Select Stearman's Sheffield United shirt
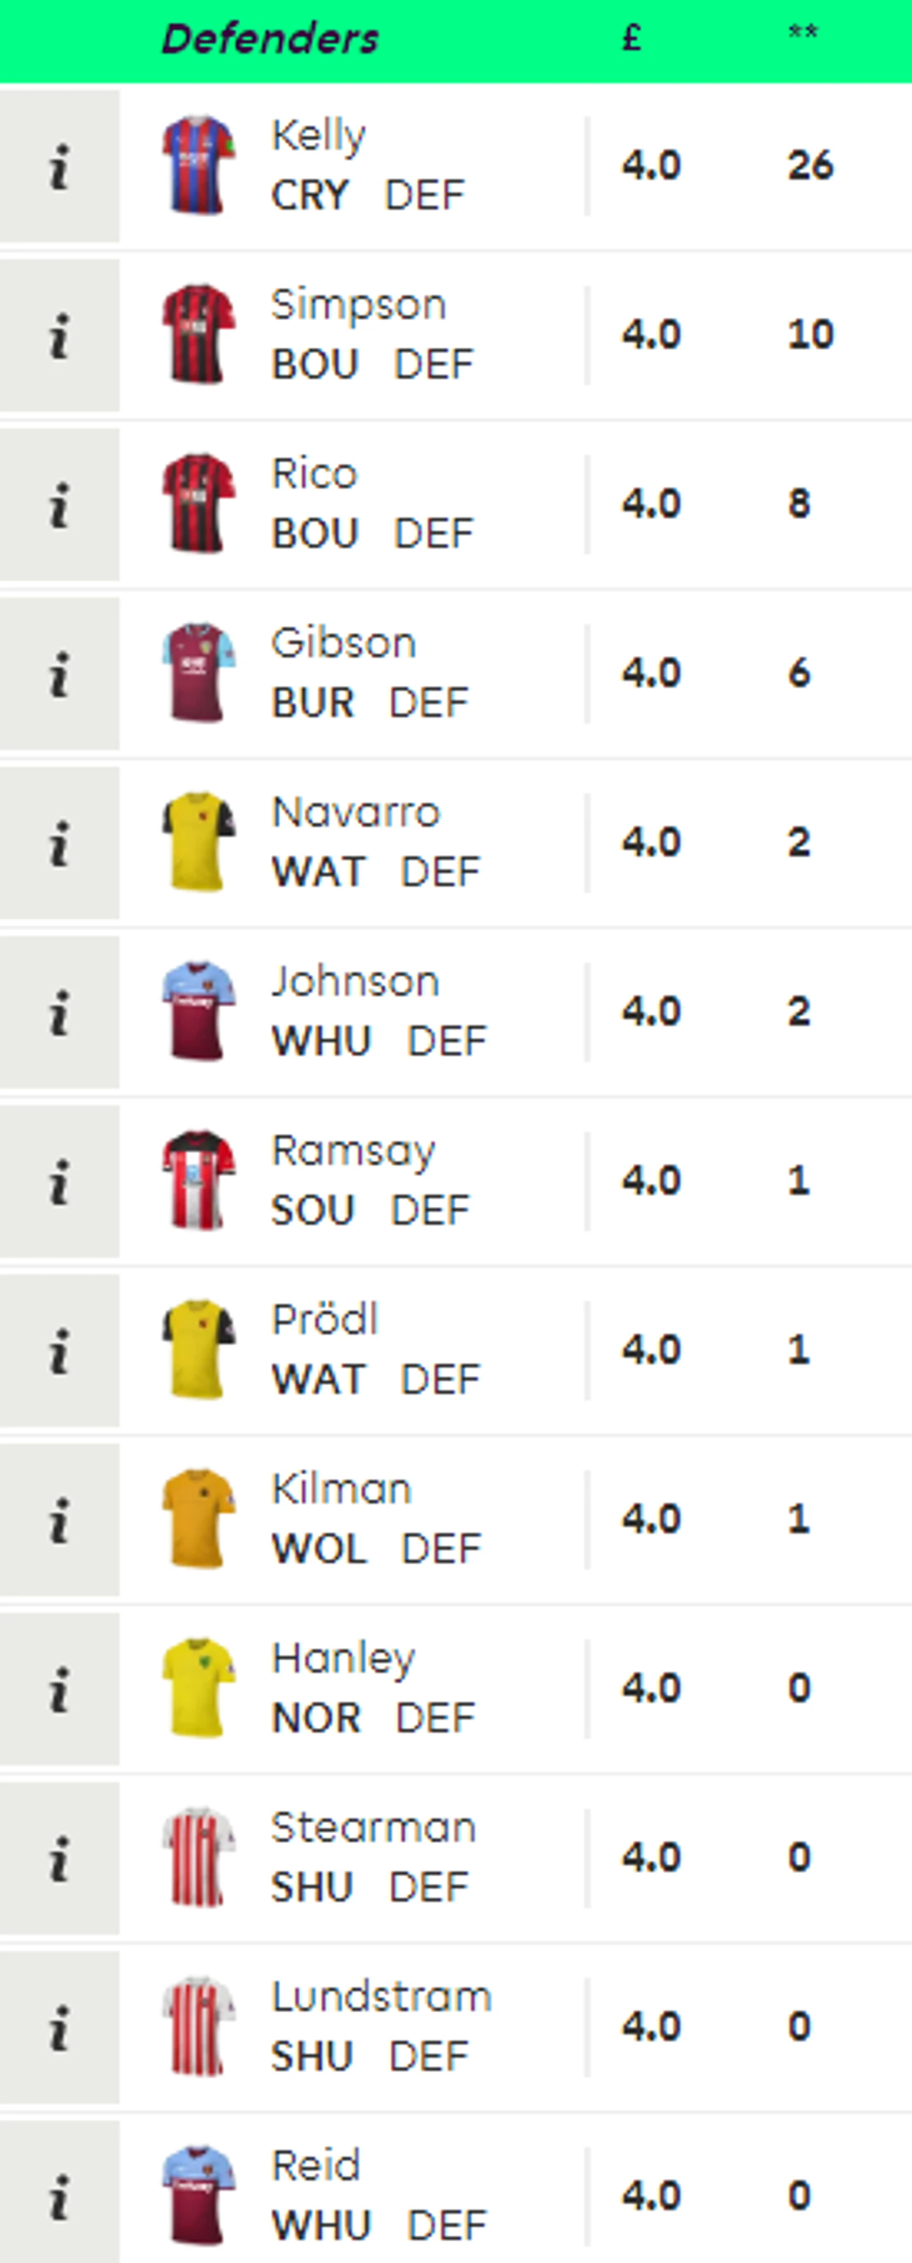The width and height of the screenshot is (912, 2263). pyautogui.click(x=199, y=1857)
